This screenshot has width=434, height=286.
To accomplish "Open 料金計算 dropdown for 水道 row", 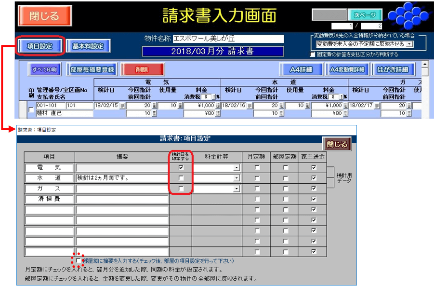I will point(237,178).
